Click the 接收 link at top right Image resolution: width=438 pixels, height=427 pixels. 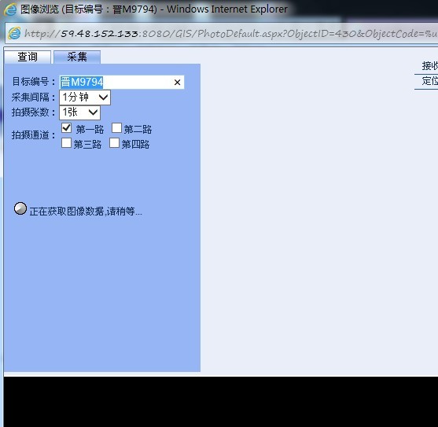(x=429, y=66)
